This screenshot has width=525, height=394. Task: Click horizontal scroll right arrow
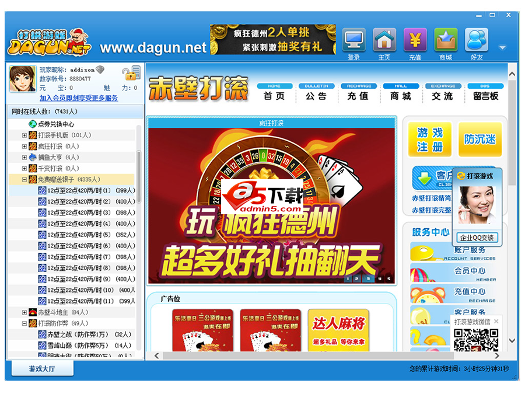click(497, 355)
